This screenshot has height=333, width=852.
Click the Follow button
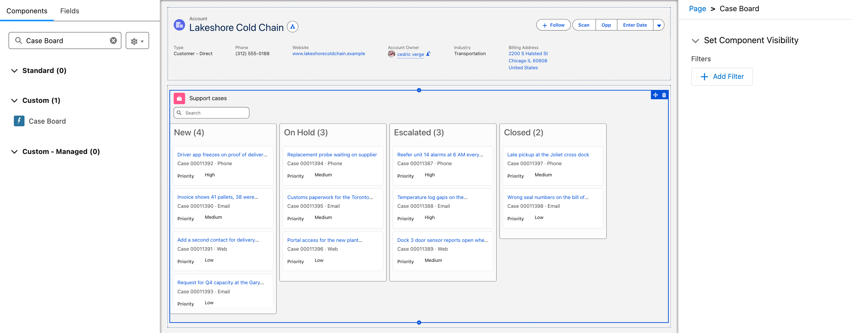[553, 25]
